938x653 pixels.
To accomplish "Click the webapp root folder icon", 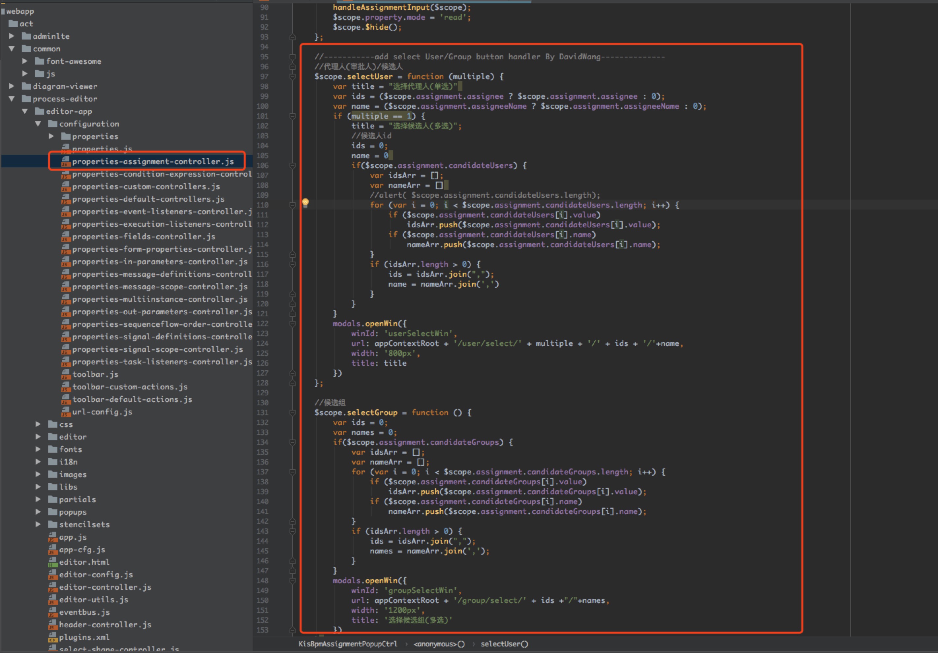I will coord(3,11).
